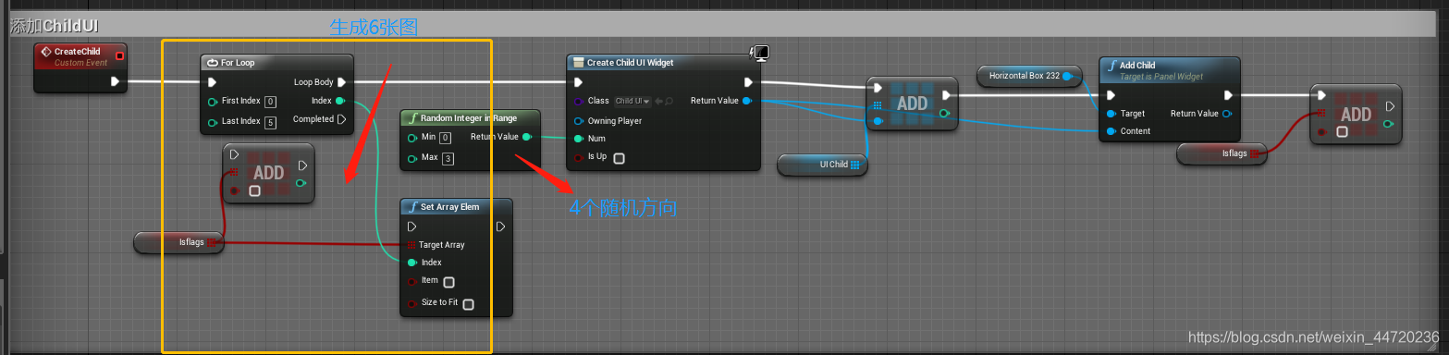
Task: Click the Loop Body exec output pin
Action: click(x=341, y=81)
